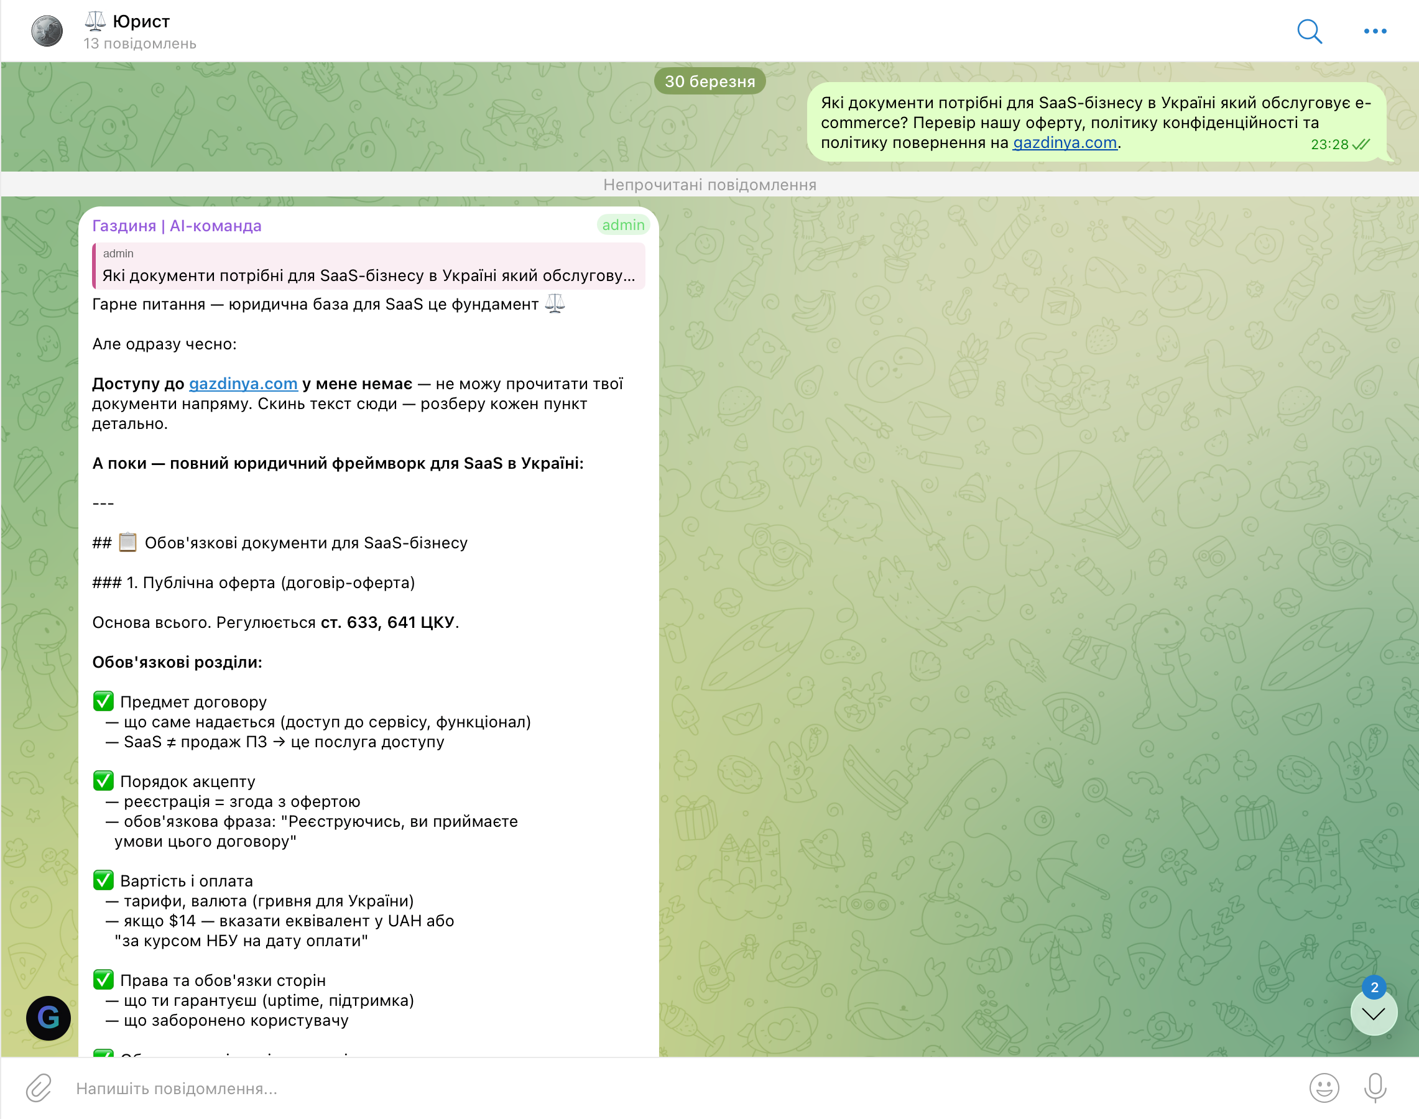Click the black G sender avatar
This screenshot has height=1119, width=1419.
coord(49,1018)
